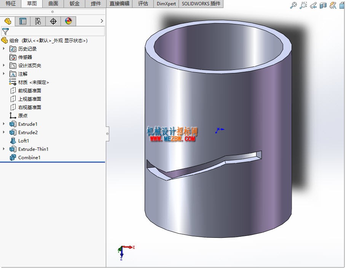Image resolution: width=346 pixels, height=269 pixels.
Task: Click the panel collapse handle on divider
Action: (x=107, y=134)
